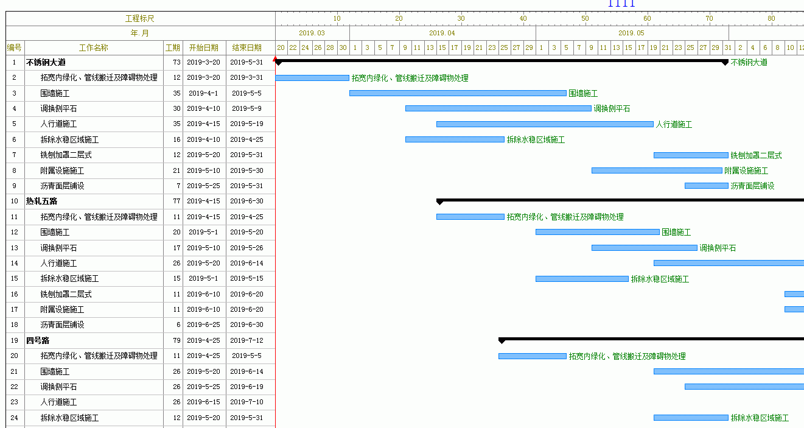Screen dimensions: 804x428
Task: Click scale mark 70 on the project ruler
Action: (710, 18)
